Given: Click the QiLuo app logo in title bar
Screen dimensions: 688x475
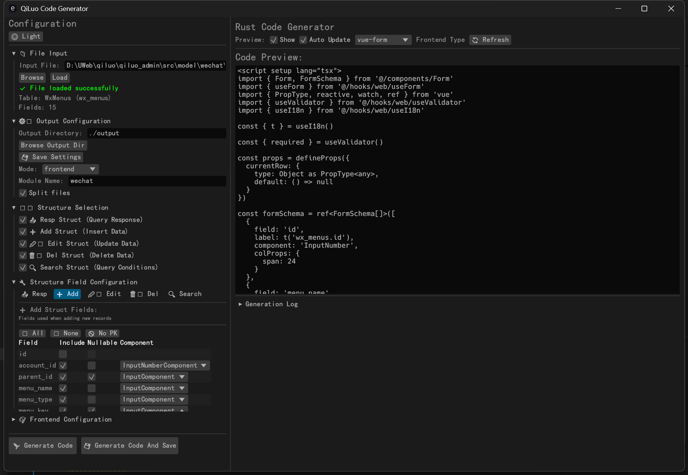Looking at the screenshot, I should point(13,8).
